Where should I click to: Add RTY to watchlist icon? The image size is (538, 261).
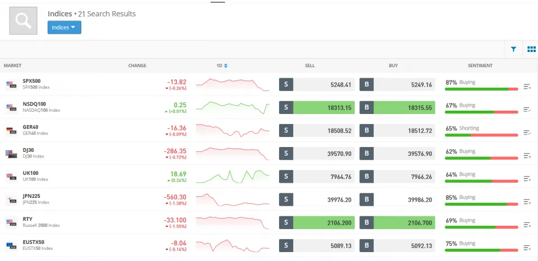tap(527, 225)
